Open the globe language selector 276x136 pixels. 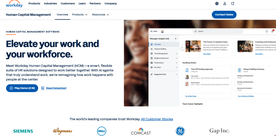[x=217, y=3]
